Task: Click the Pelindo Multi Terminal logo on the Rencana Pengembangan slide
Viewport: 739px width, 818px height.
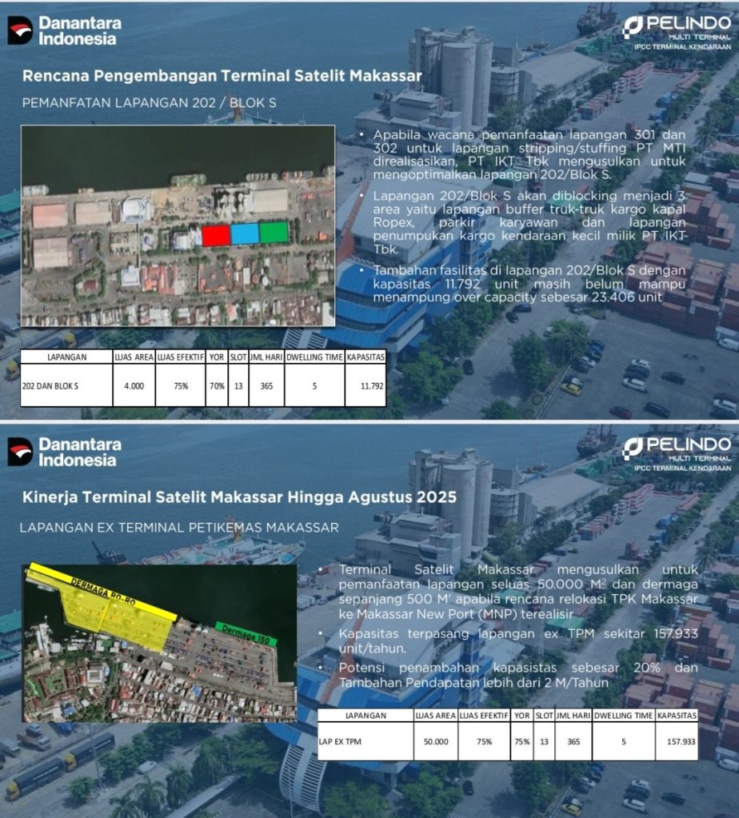Action: tap(677, 32)
